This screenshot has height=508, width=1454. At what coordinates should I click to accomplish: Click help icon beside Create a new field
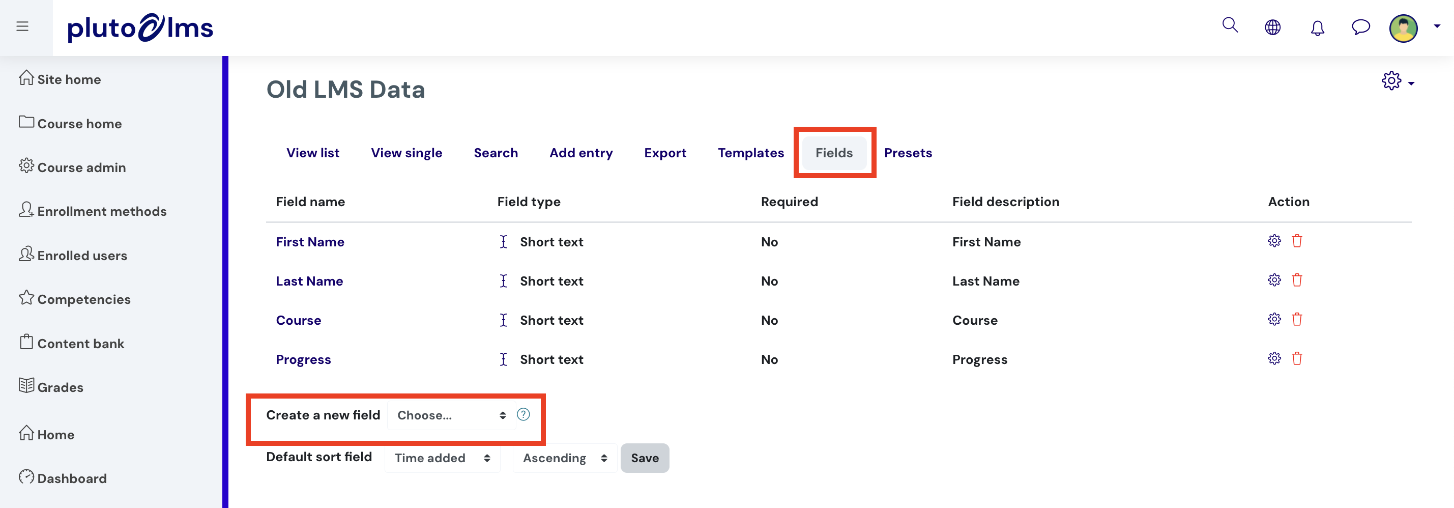pos(523,415)
